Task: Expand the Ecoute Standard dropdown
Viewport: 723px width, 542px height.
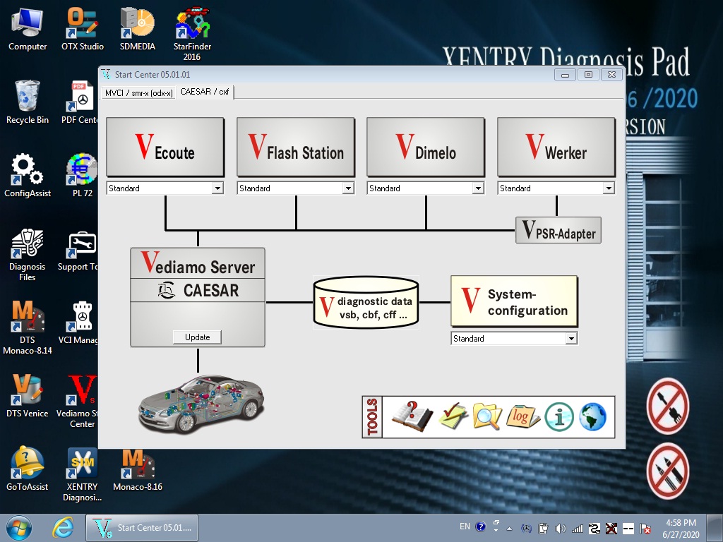Action: (x=217, y=188)
